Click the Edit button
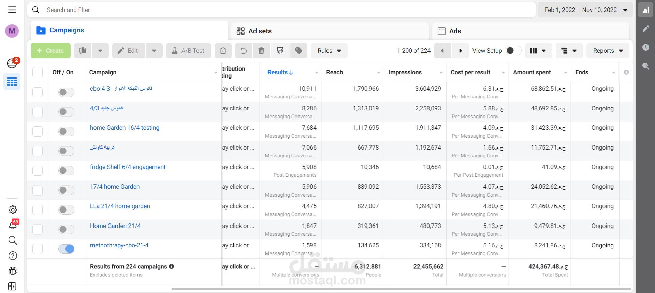The width and height of the screenshot is (655, 293). click(x=128, y=51)
